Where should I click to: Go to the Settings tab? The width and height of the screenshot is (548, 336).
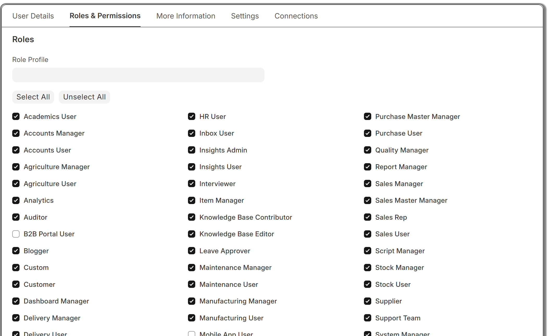(x=245, y=16)
